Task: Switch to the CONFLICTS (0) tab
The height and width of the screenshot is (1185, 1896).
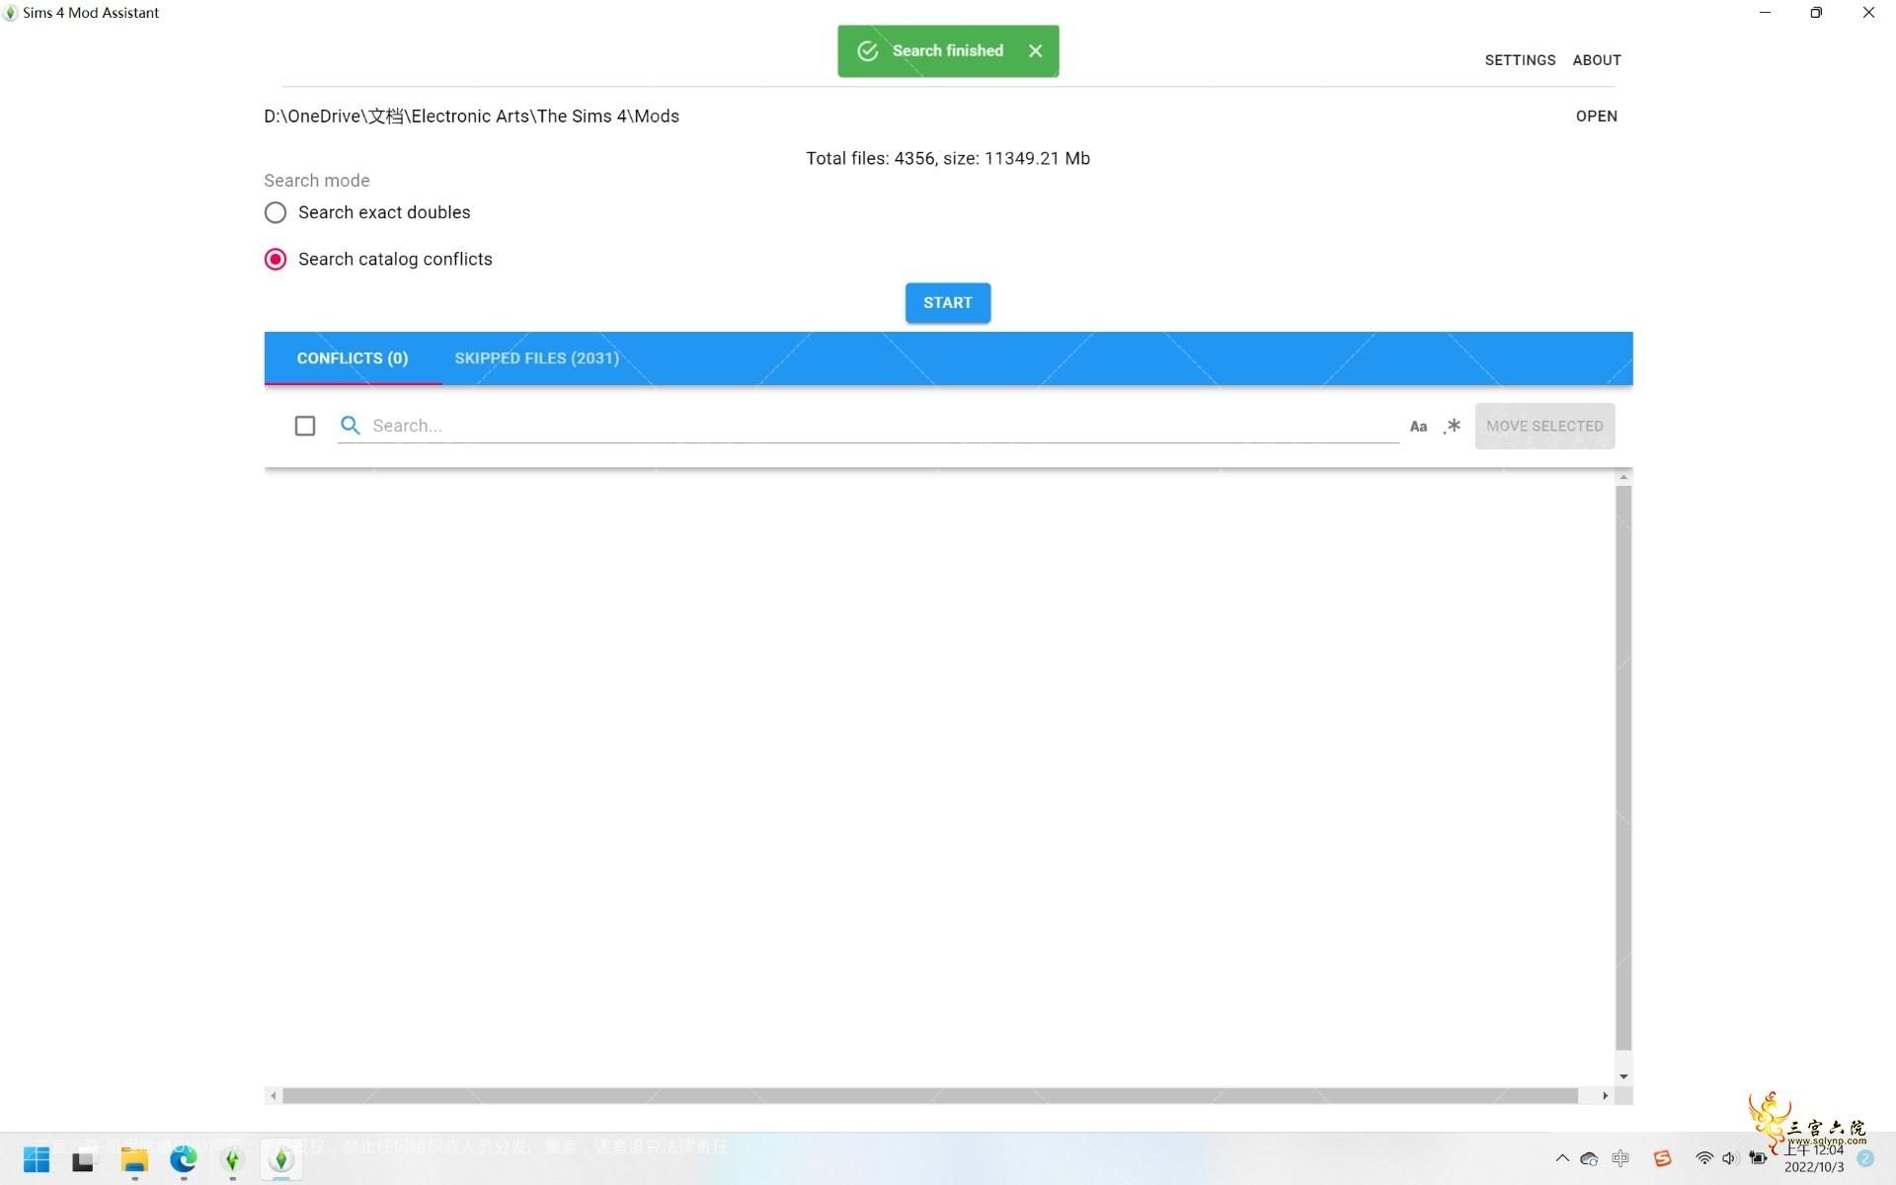Action: [353, 358]
